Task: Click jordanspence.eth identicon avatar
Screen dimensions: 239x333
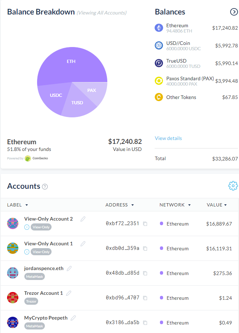Action: (13, 273)
